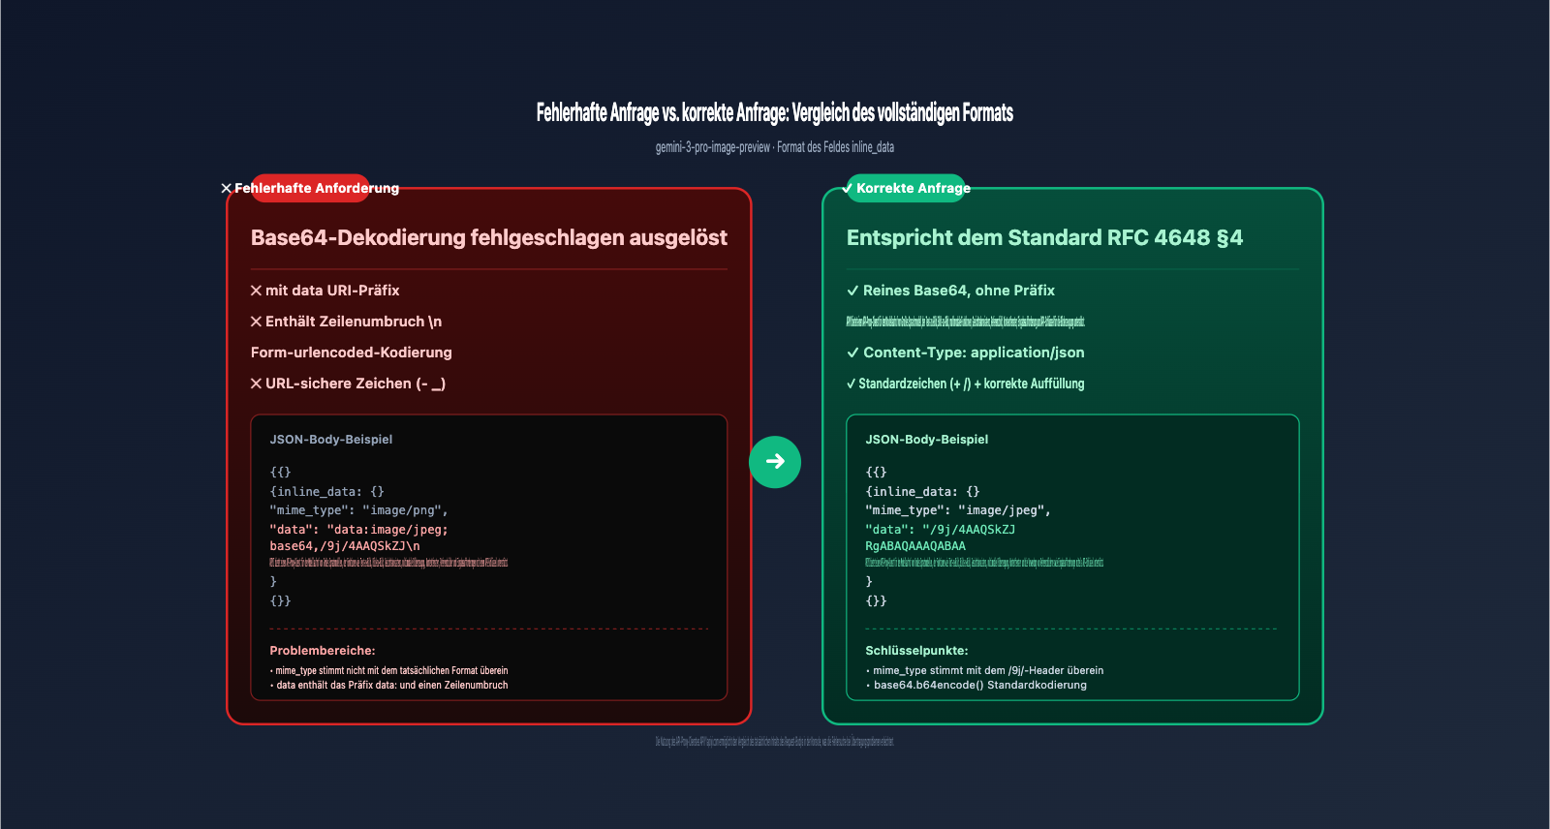Click "mime_type": "image/png" code line

[358, 510]
